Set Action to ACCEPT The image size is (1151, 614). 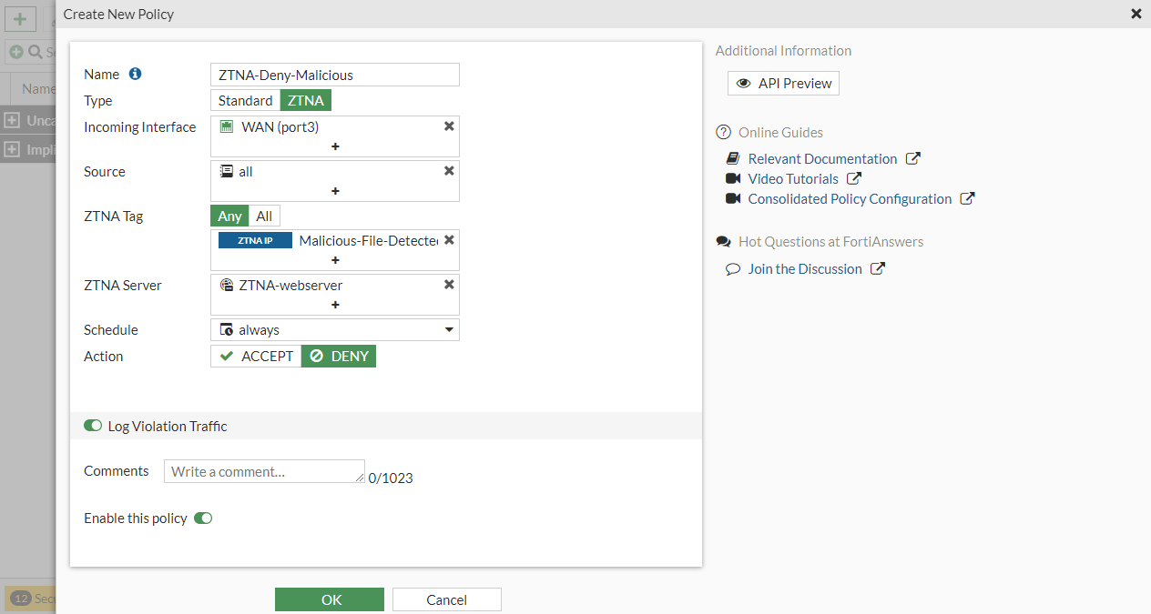click(256, 356)
